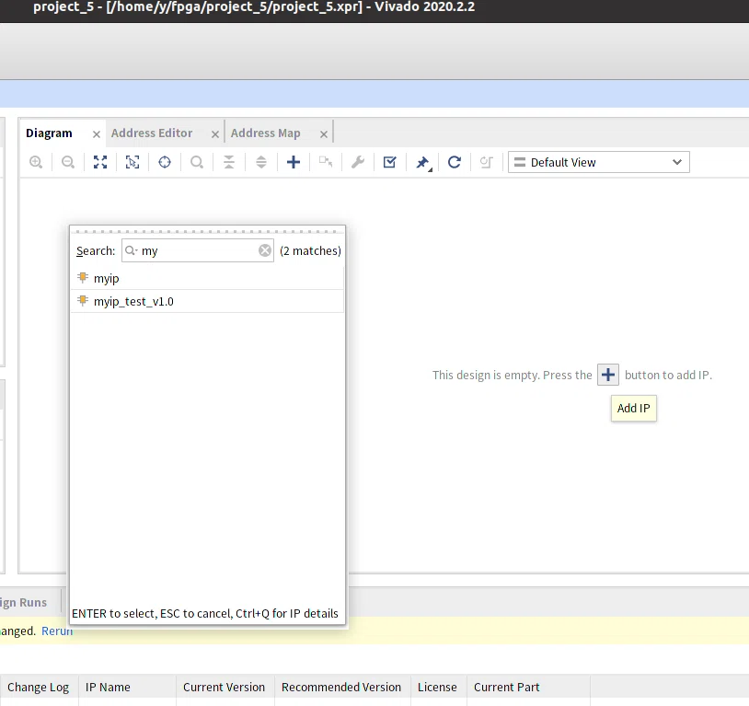Click the 'ENTER to select' hint text
749x706 pixels.
click(x=205, y=613)
